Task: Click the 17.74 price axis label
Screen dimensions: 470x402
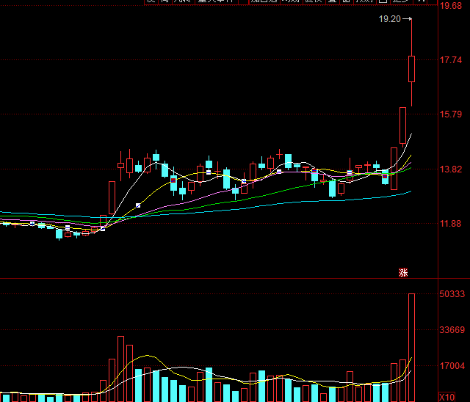Action: (x=450, y=60)
